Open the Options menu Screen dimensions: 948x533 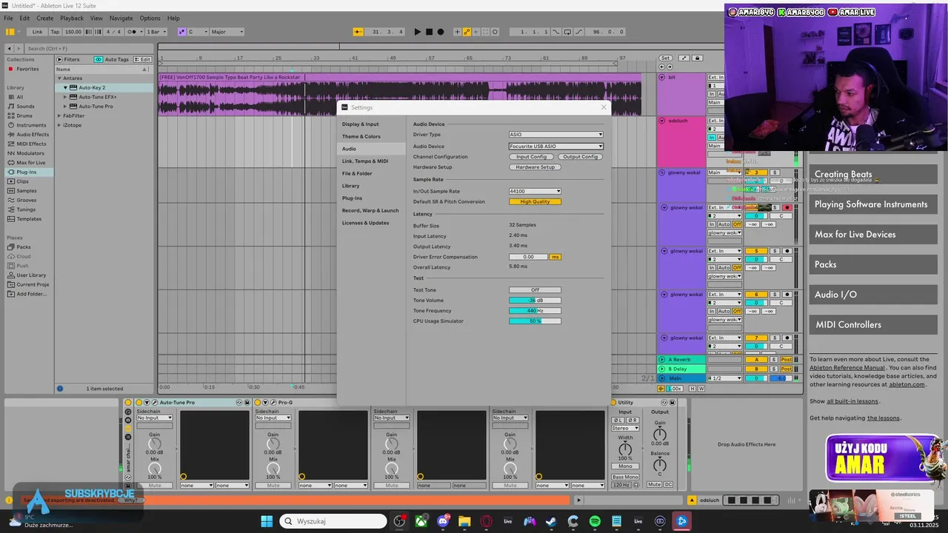click(150, 18)
